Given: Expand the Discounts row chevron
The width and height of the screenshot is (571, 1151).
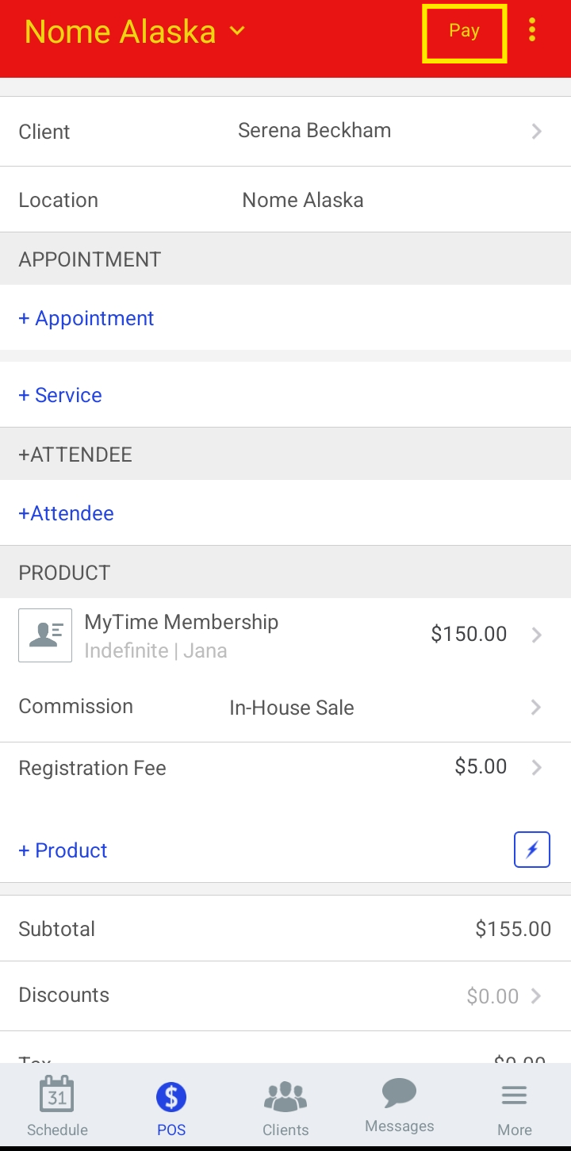Looking at the screenshot, I should pos(536,996).
